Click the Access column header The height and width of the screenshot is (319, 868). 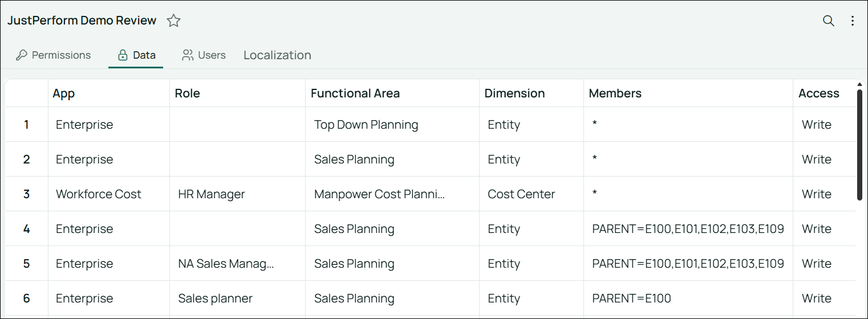(x=824, y=93)
